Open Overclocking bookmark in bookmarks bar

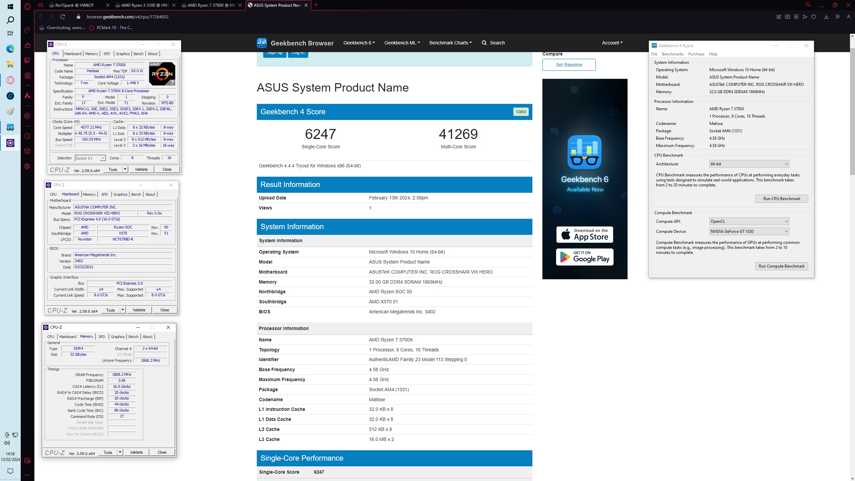pos(62,28)
